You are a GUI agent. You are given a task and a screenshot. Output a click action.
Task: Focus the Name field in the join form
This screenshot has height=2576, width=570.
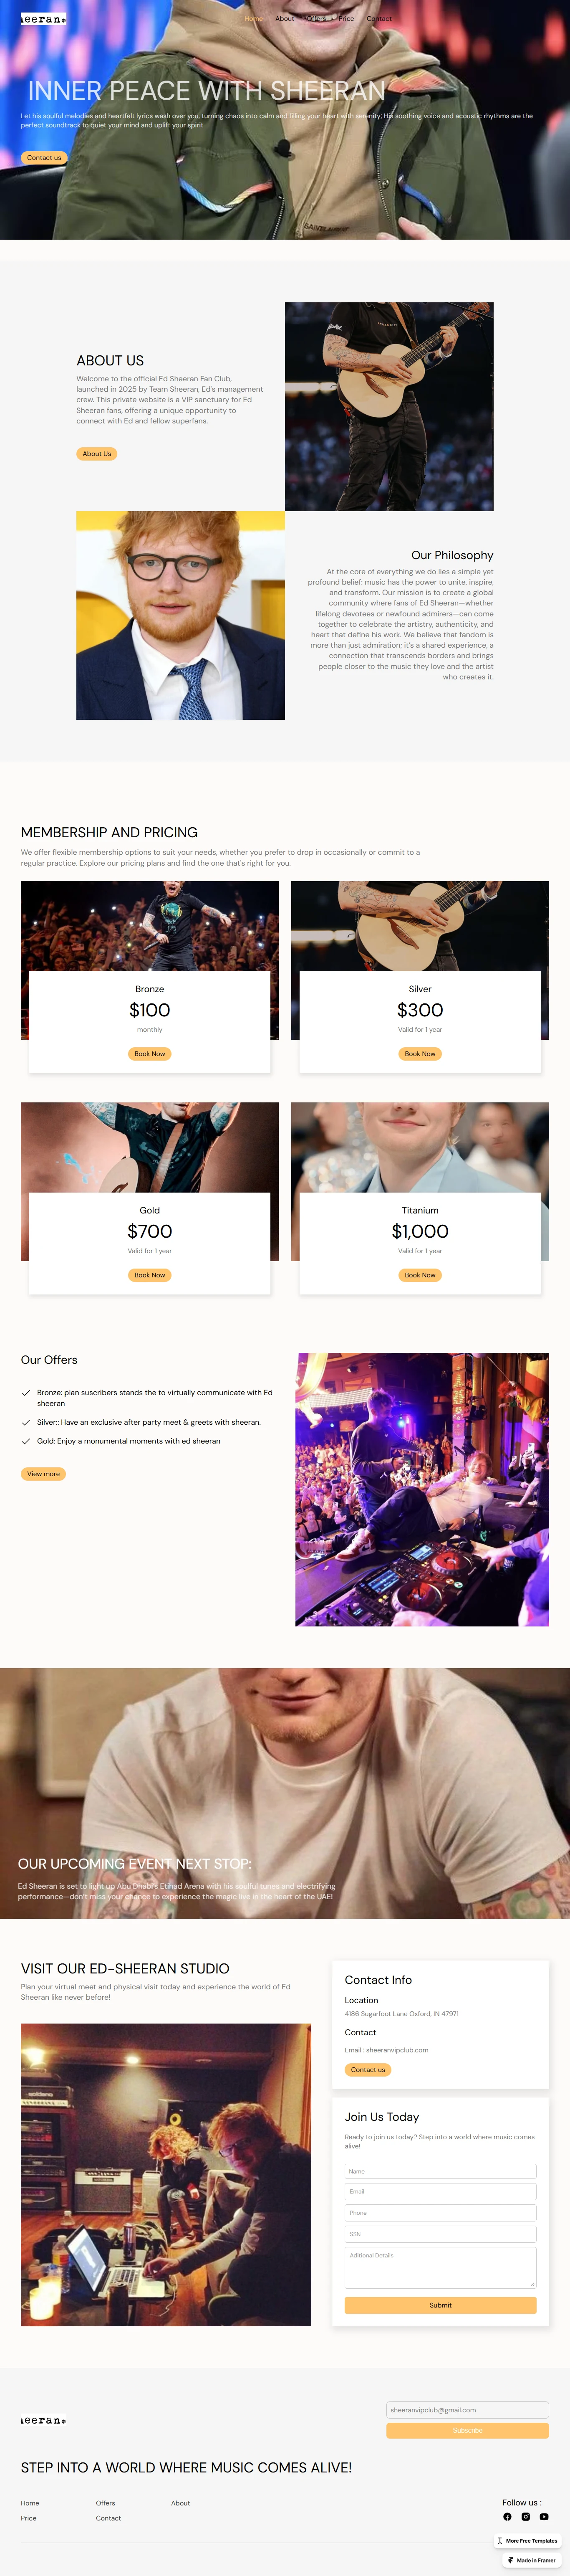tap(440, 2171)
